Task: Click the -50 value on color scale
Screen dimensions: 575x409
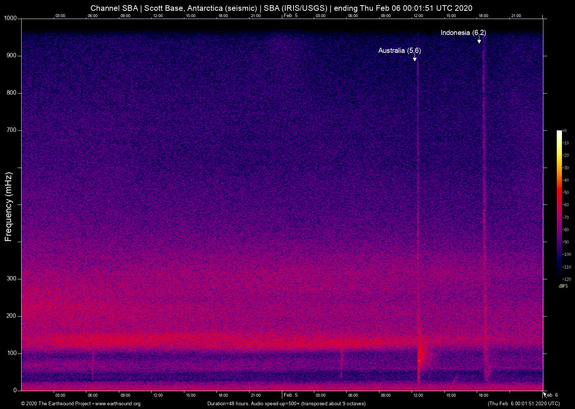Action: click(x=566, y=193)
